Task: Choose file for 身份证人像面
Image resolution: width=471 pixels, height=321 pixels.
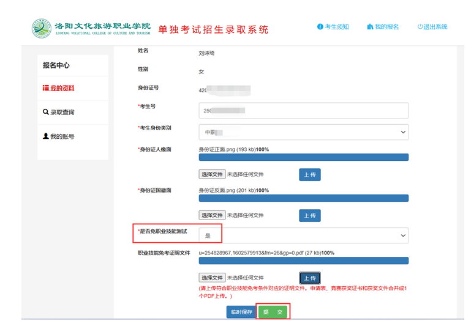Action: [x=213, y=174]
